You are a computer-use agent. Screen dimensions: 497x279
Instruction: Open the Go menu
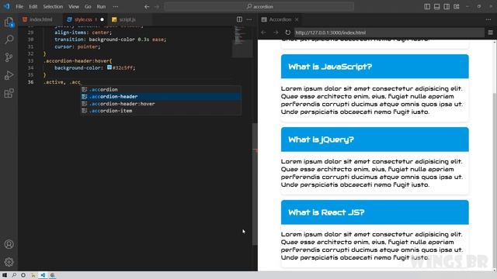point(88,6)
